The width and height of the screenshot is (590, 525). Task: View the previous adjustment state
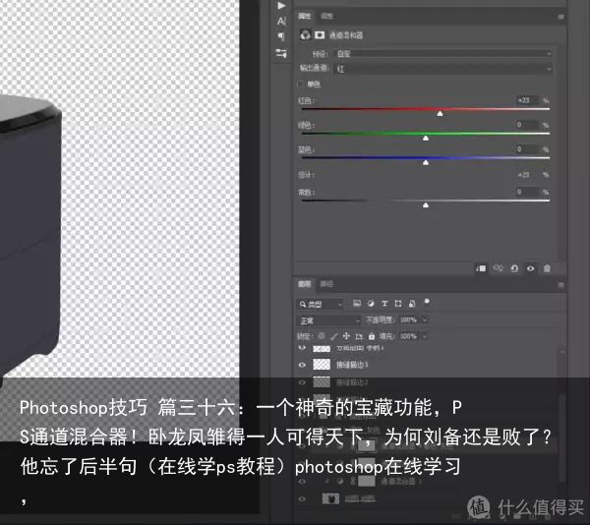(499, 268)
